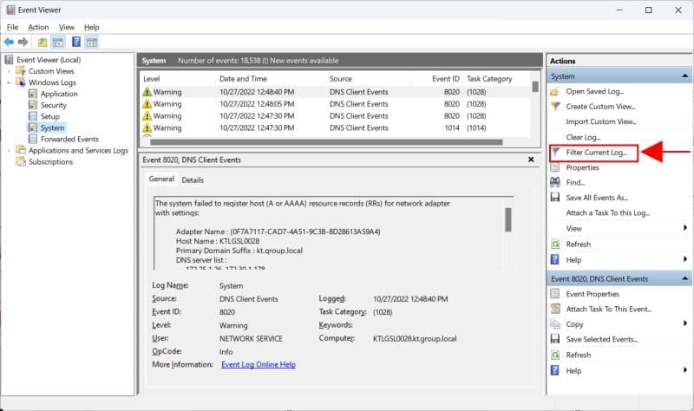694x411 pixels.
Task: Select the Security log in the tree
Action: click(53, 105)
